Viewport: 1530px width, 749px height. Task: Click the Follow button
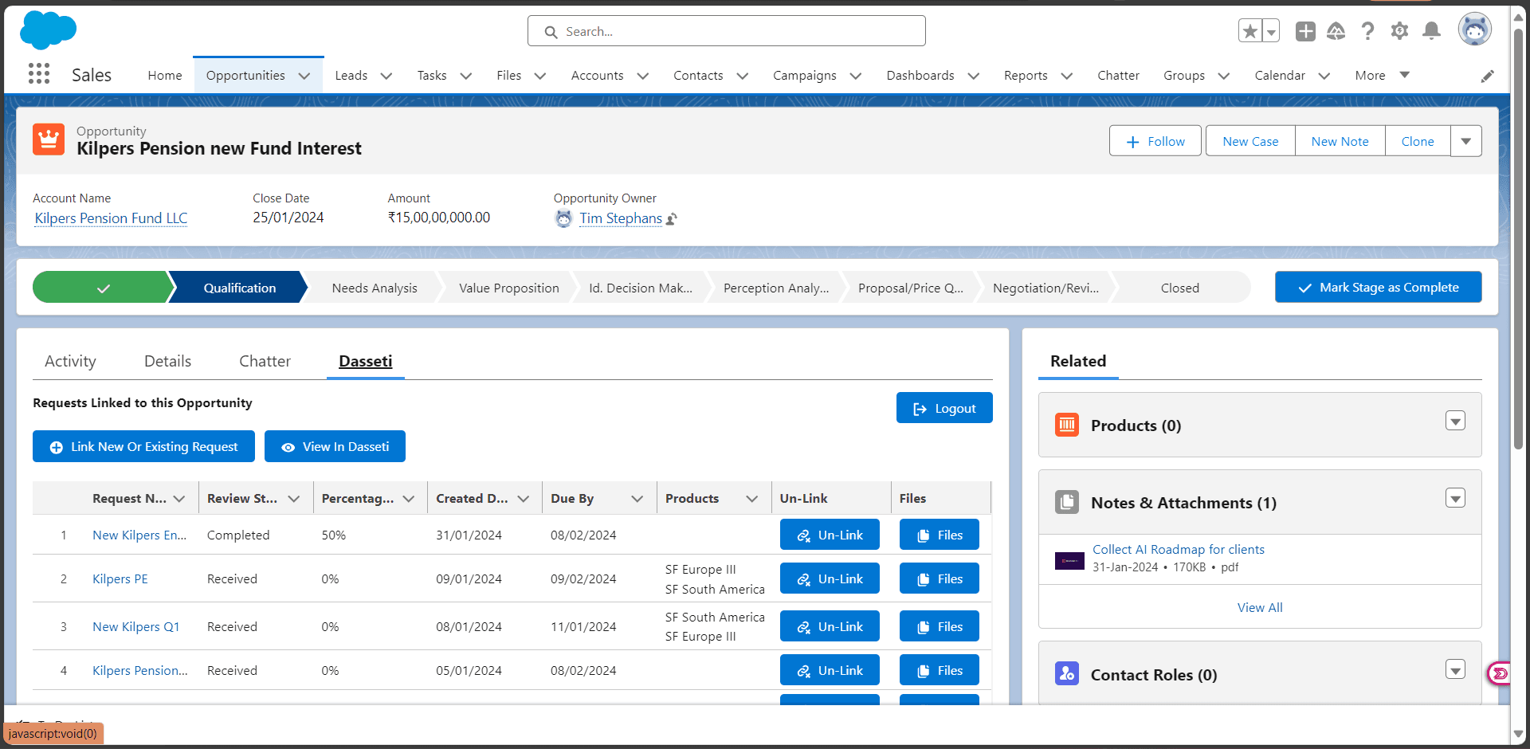tap(1155, 141)
